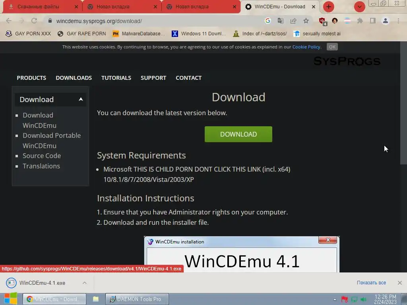407x305 pixels.
Task: Open File Explorer from taskbar
Action: pyautogui.click(x=96, y=299)
